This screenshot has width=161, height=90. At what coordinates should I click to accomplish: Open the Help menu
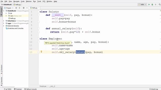pos(55,1)
